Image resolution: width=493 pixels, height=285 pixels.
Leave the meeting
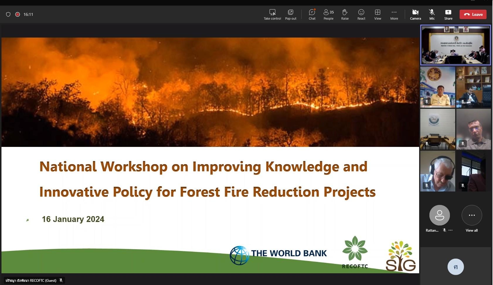point(473,14)
